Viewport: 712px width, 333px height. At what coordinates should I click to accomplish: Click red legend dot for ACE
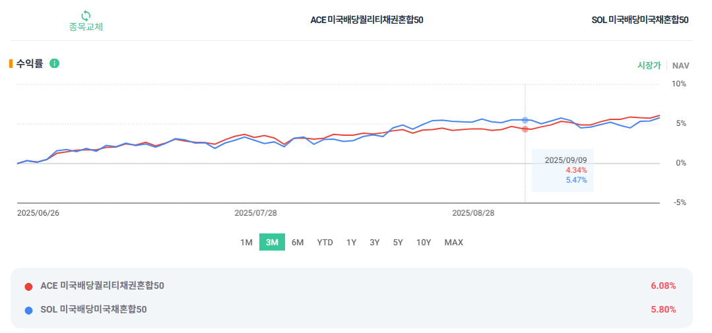(28, 287)
